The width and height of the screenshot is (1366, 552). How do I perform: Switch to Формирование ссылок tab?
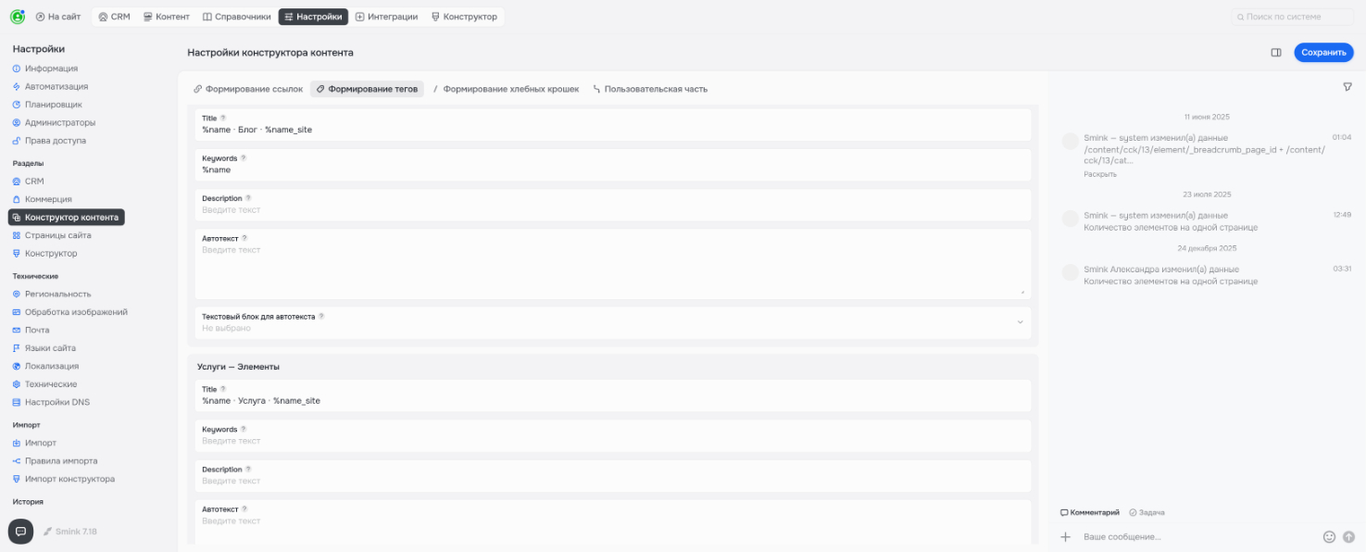pos(248,89)
